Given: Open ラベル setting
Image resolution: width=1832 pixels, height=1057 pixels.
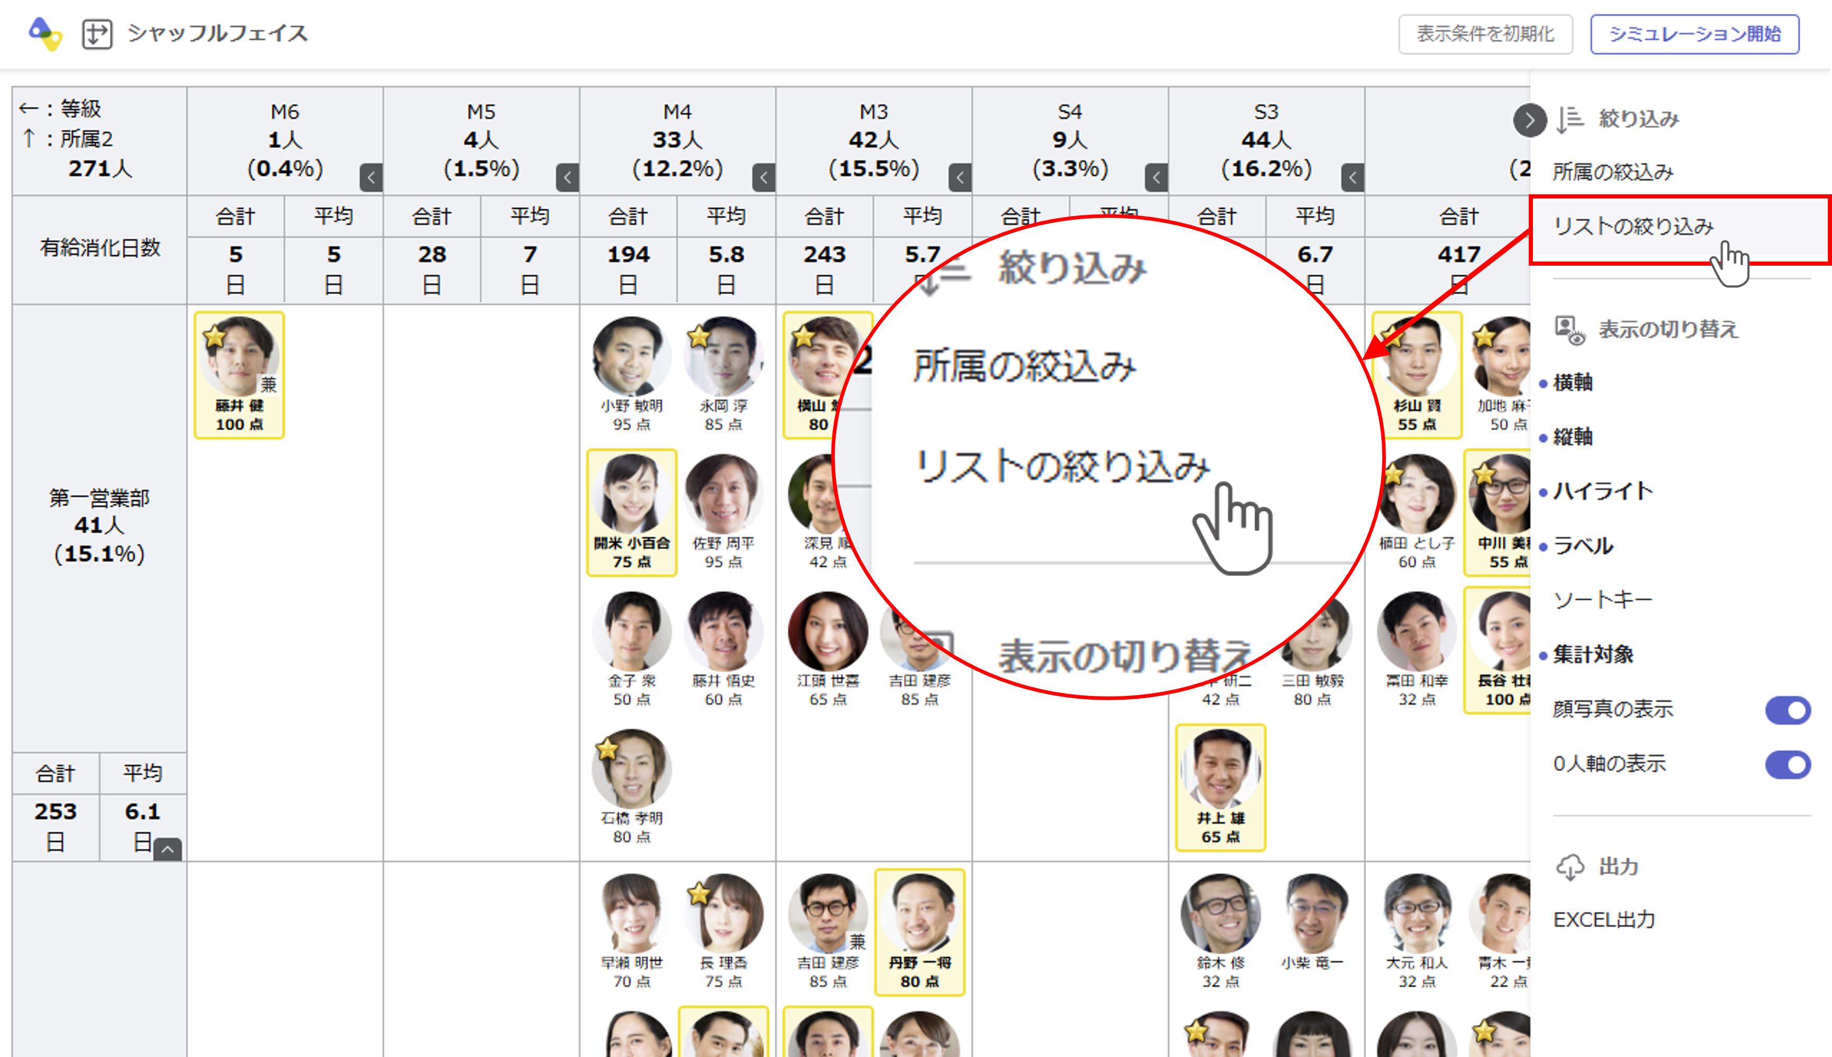Looking at the screenshot, I should click(x=1583, y=546).
